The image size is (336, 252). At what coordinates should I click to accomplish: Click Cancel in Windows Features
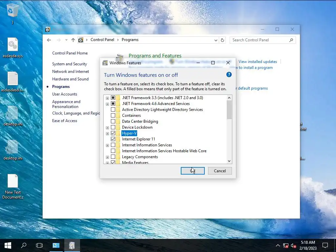[220, 171]
